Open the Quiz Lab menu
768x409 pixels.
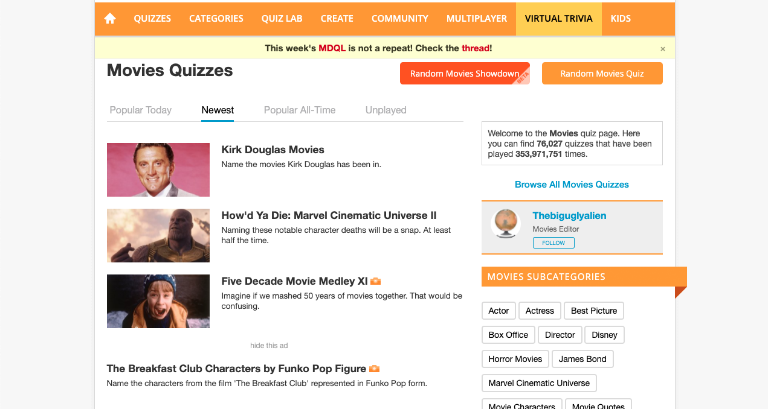(x=282, y=19)
